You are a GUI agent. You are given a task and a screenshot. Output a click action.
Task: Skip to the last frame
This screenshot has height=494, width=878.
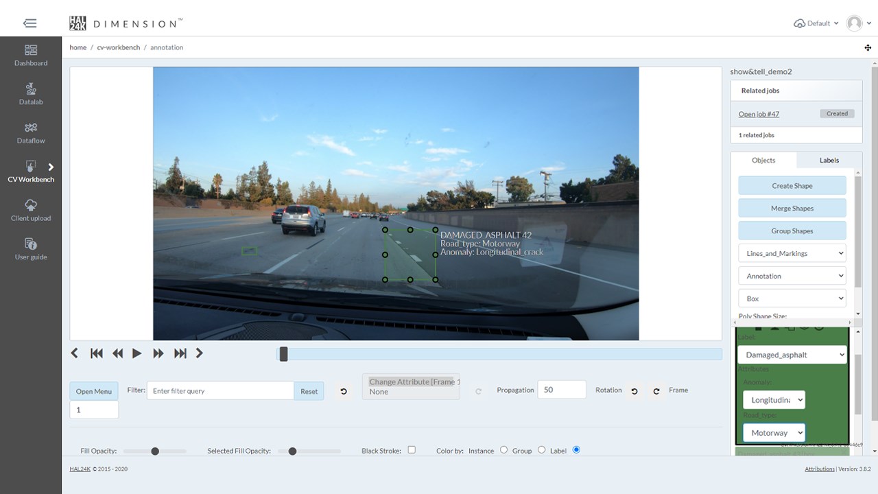coord(180,353)
